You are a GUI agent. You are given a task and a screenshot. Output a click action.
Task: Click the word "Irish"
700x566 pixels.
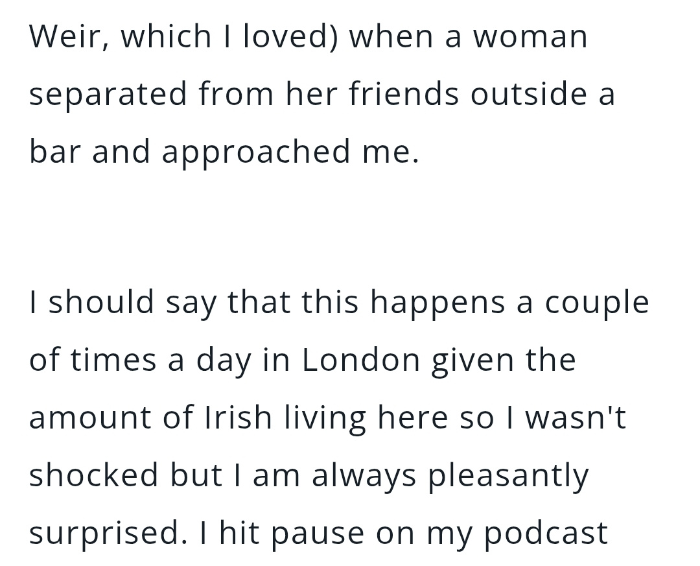238,417
